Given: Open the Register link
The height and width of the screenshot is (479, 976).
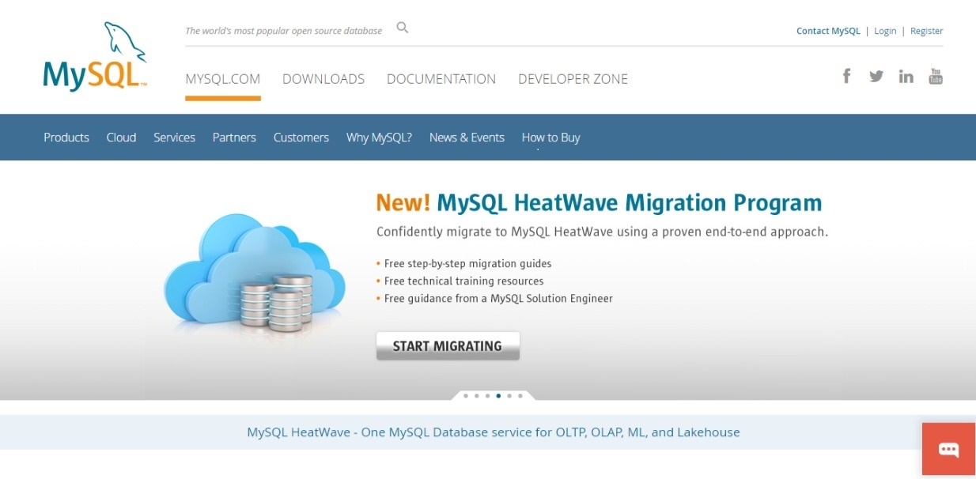Looking at the screenshot, I should coord(926,31).
